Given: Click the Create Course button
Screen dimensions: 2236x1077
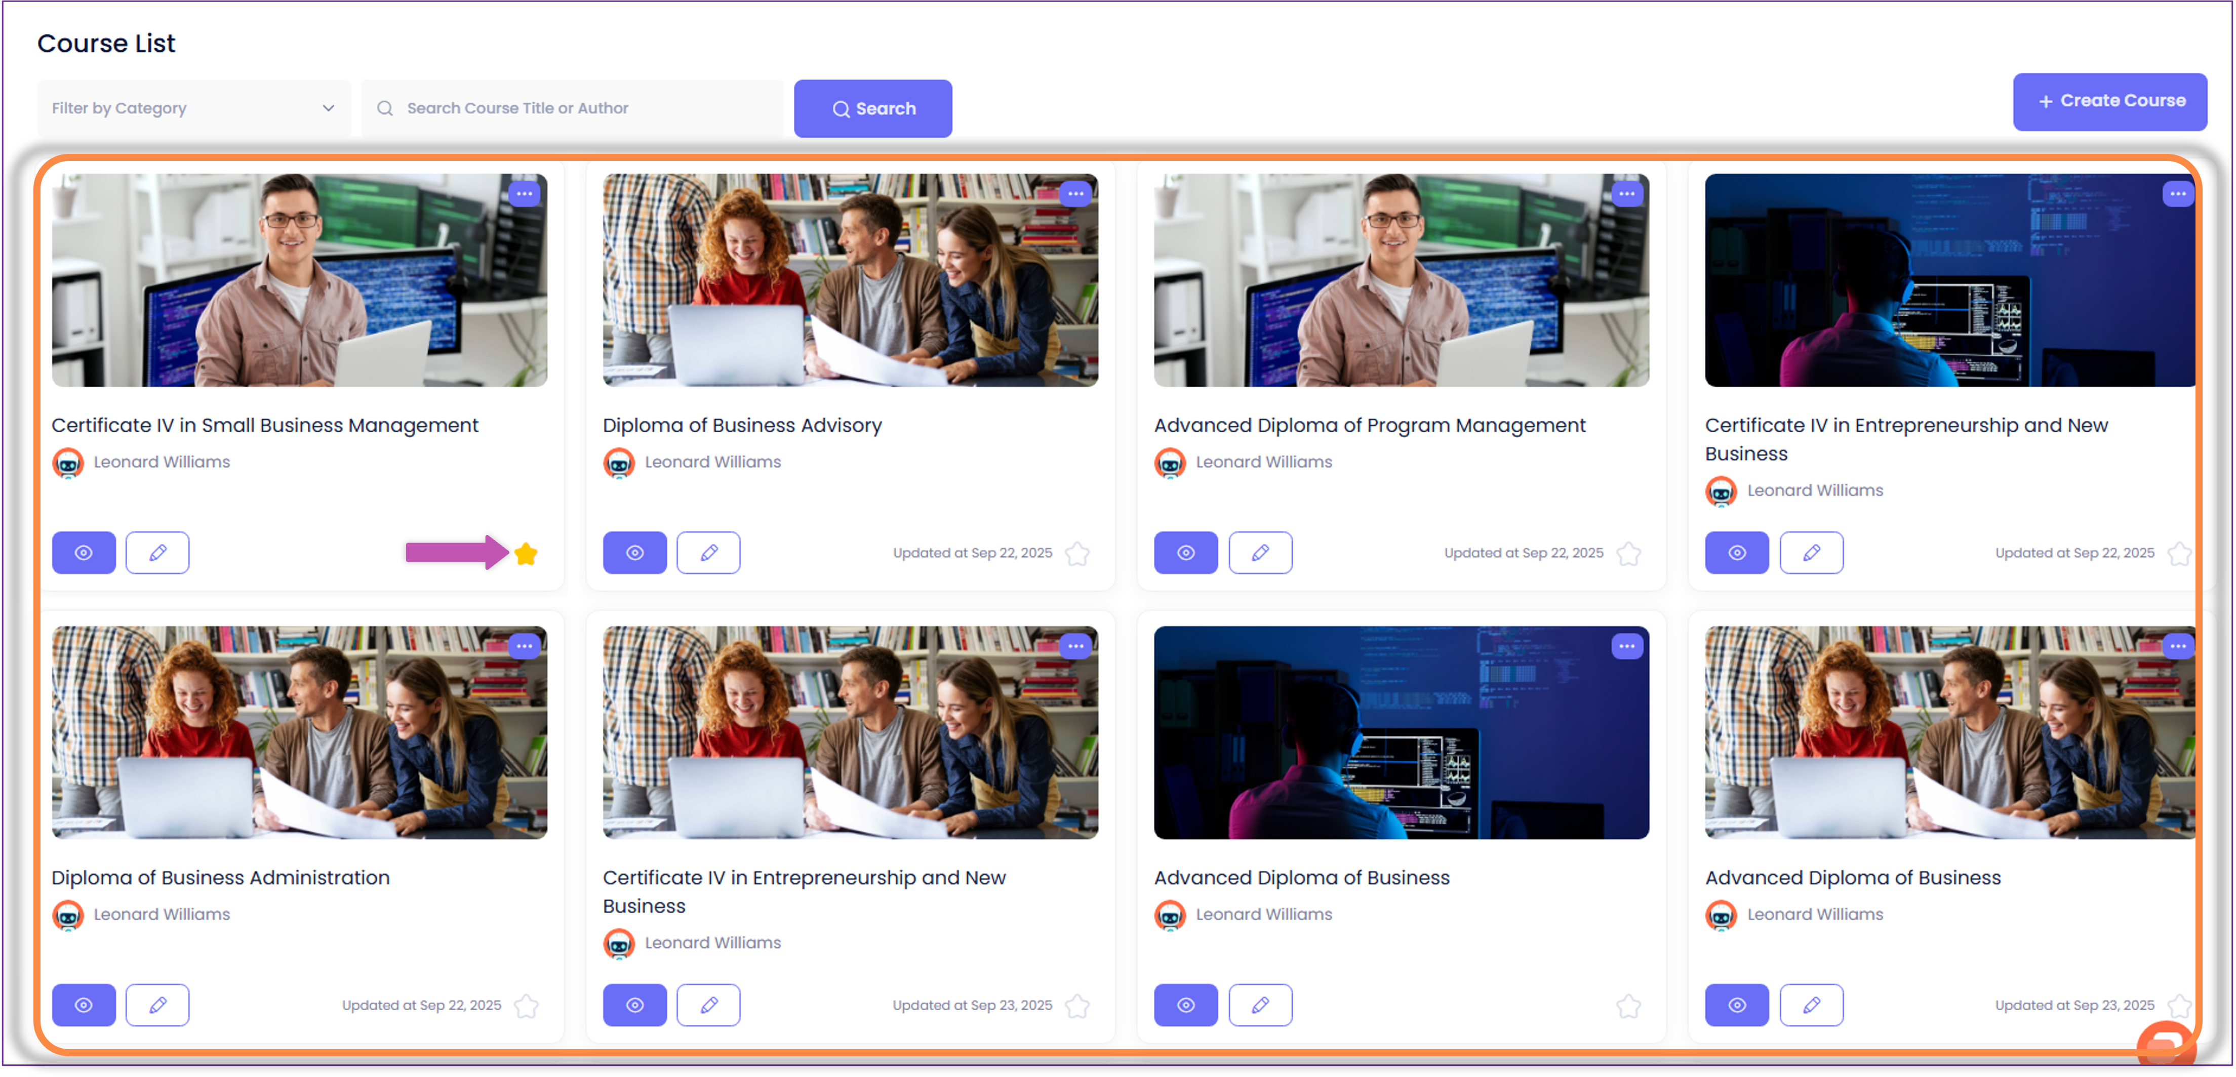Looking at the screenshot, I should point(2109,102).
